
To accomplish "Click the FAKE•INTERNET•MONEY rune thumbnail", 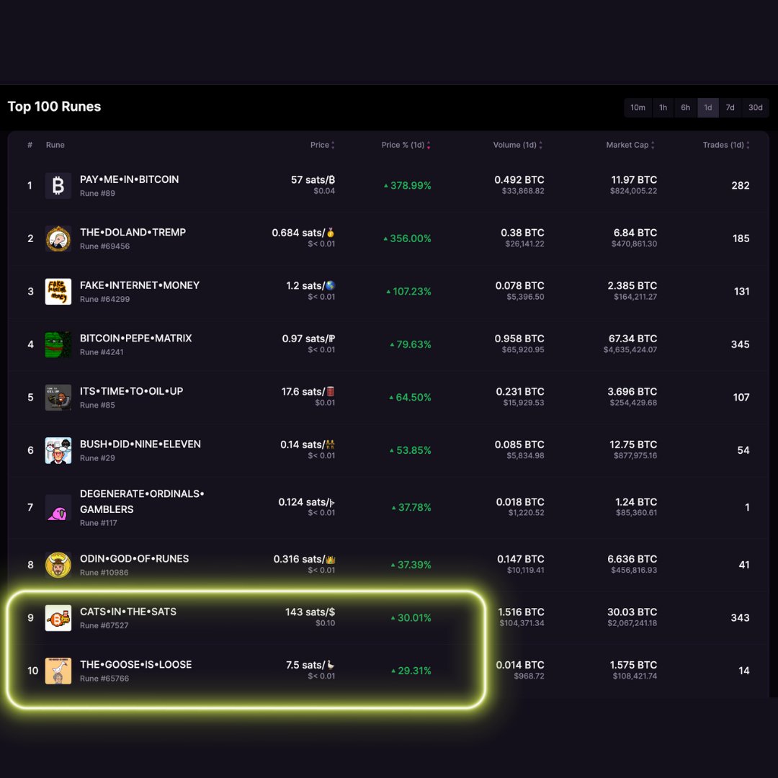I will [x=58, y=292].
